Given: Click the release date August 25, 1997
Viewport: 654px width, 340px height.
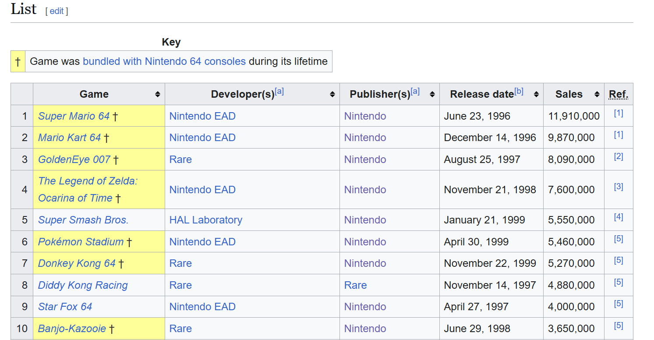Looking at the screenshot, I should click(x=482, y=159).
